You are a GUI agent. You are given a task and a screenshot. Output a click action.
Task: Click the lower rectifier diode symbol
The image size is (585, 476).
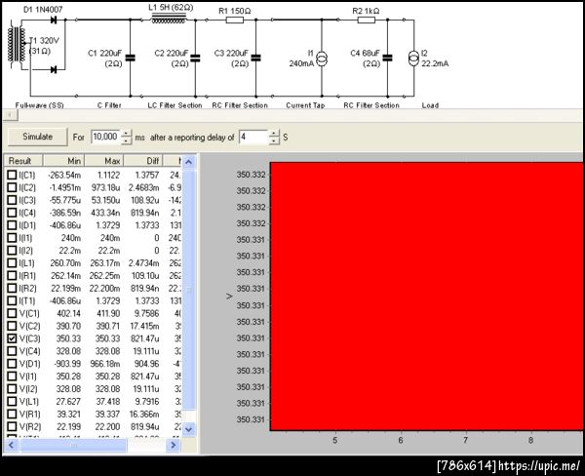54,69
